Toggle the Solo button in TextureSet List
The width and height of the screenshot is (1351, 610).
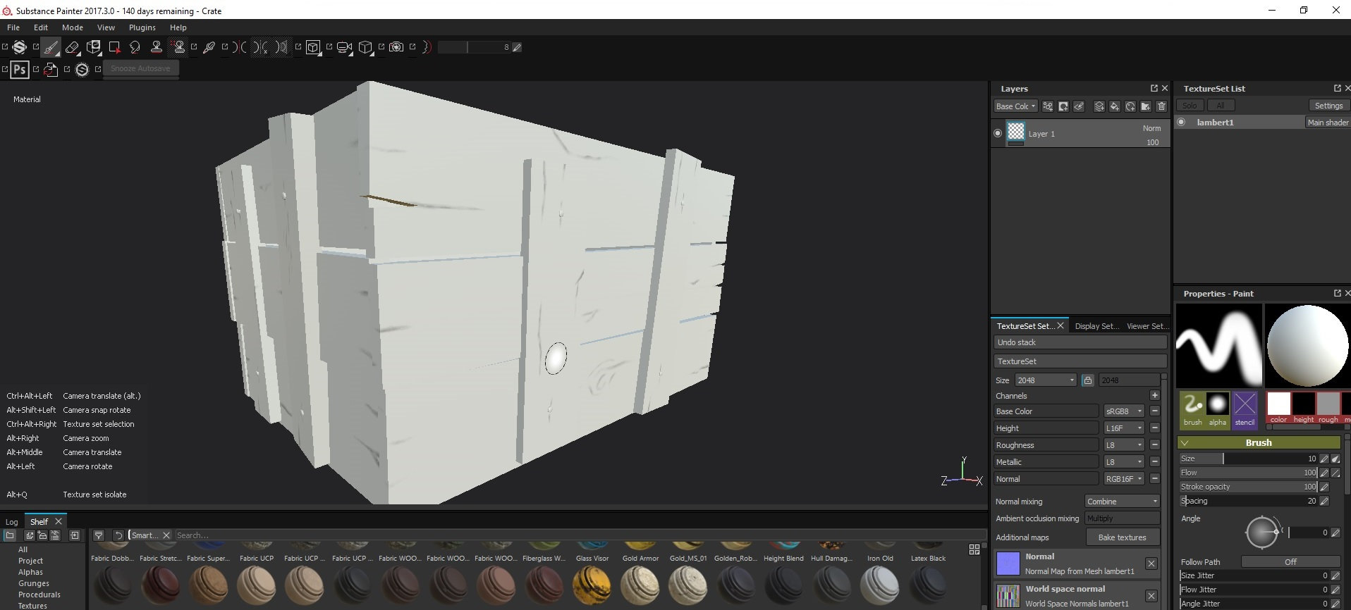pos(1190,106)
